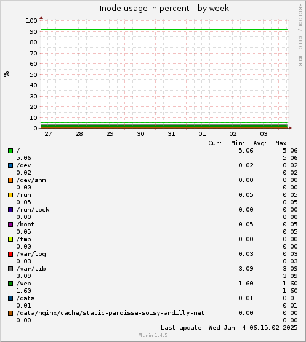Click the dark green swatch for /web

tap(10, 284)
